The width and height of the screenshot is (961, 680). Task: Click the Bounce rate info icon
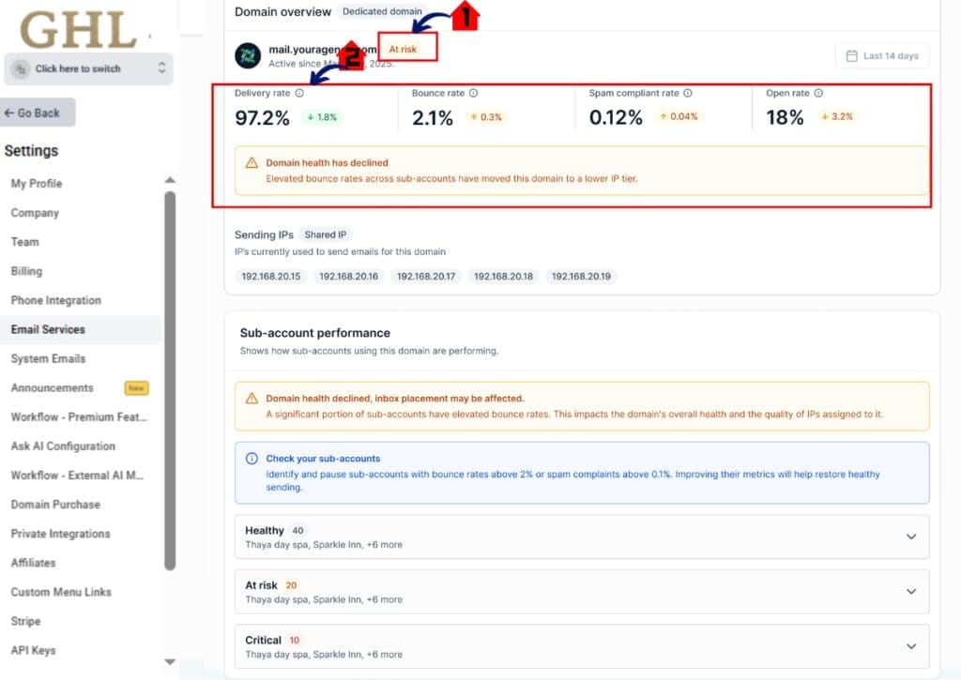point(473,93)
